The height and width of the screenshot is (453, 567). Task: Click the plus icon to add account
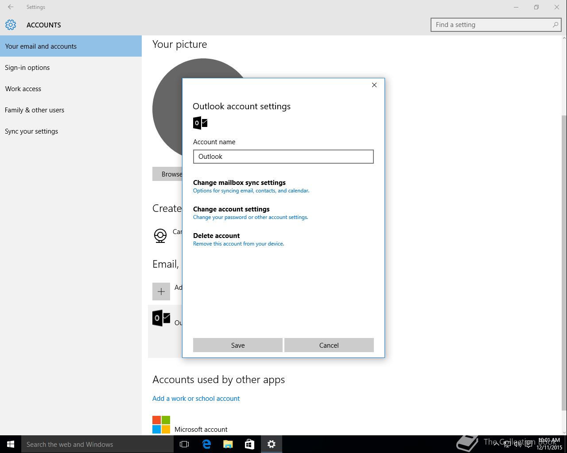pos(161,292)
